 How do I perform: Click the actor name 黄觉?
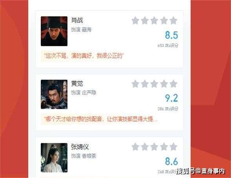pos(77,84)
